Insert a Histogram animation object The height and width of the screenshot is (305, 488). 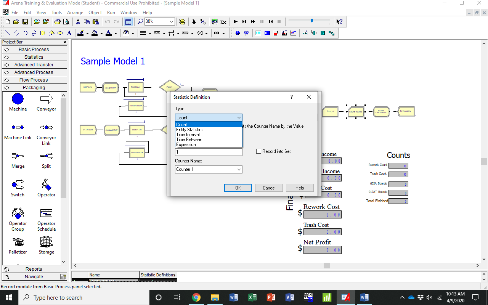[284, 33]
